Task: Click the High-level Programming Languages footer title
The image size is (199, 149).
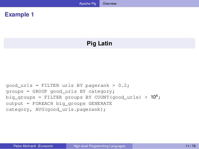Action: point(99,146)
